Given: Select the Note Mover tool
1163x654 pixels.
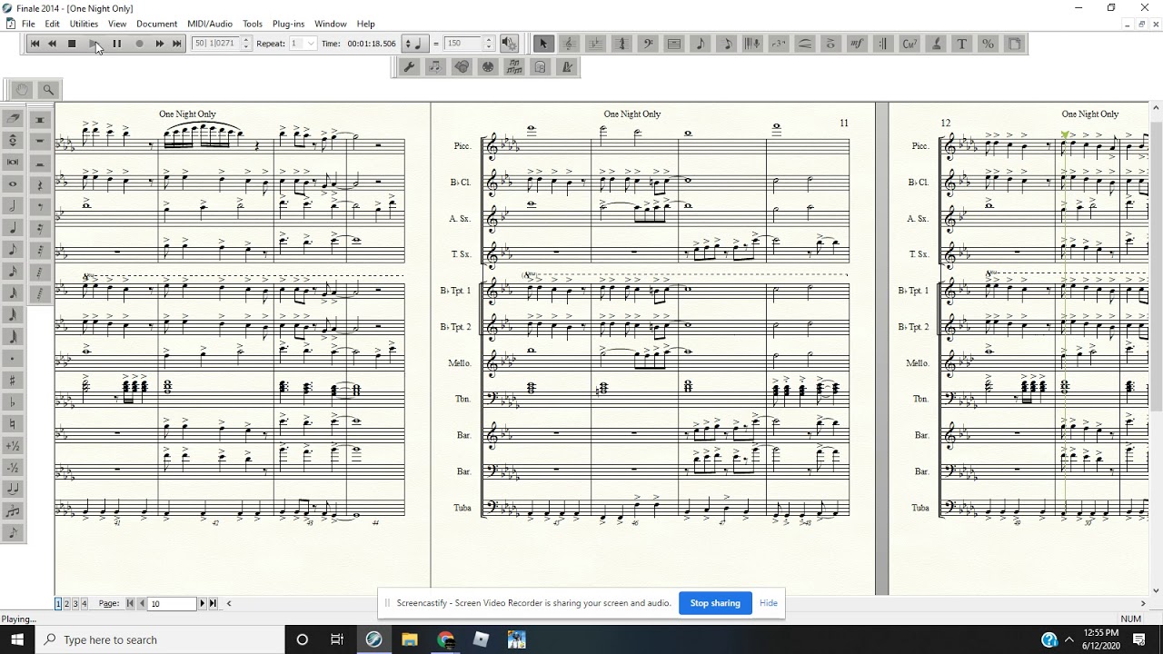Looking at the screenshot, I should tap(435, 66).
